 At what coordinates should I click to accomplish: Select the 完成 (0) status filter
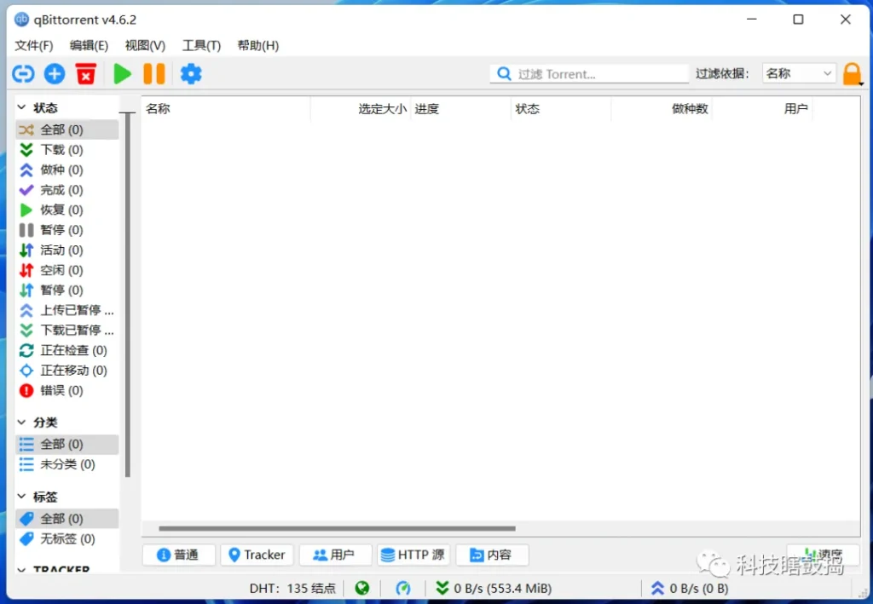pos(67,190)
